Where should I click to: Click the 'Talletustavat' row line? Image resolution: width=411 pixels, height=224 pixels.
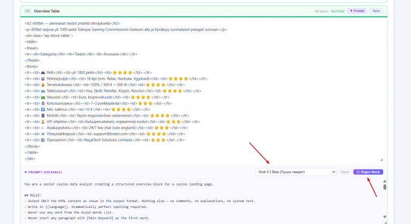pos(113,91)
